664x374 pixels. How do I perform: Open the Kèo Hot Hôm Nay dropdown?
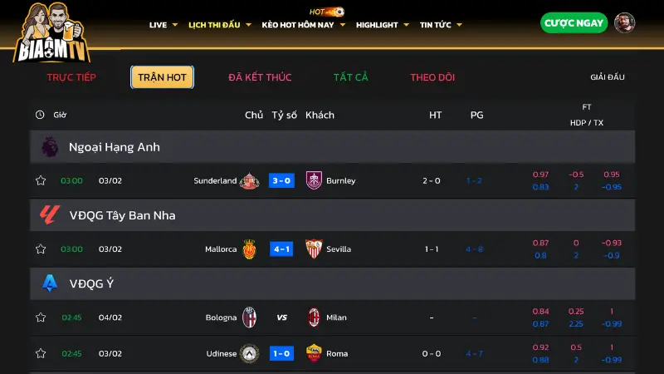pyautogui.click(x=302, y=25)
